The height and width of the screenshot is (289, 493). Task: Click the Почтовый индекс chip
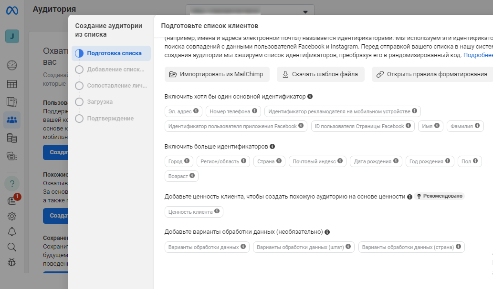pos(317,161)
